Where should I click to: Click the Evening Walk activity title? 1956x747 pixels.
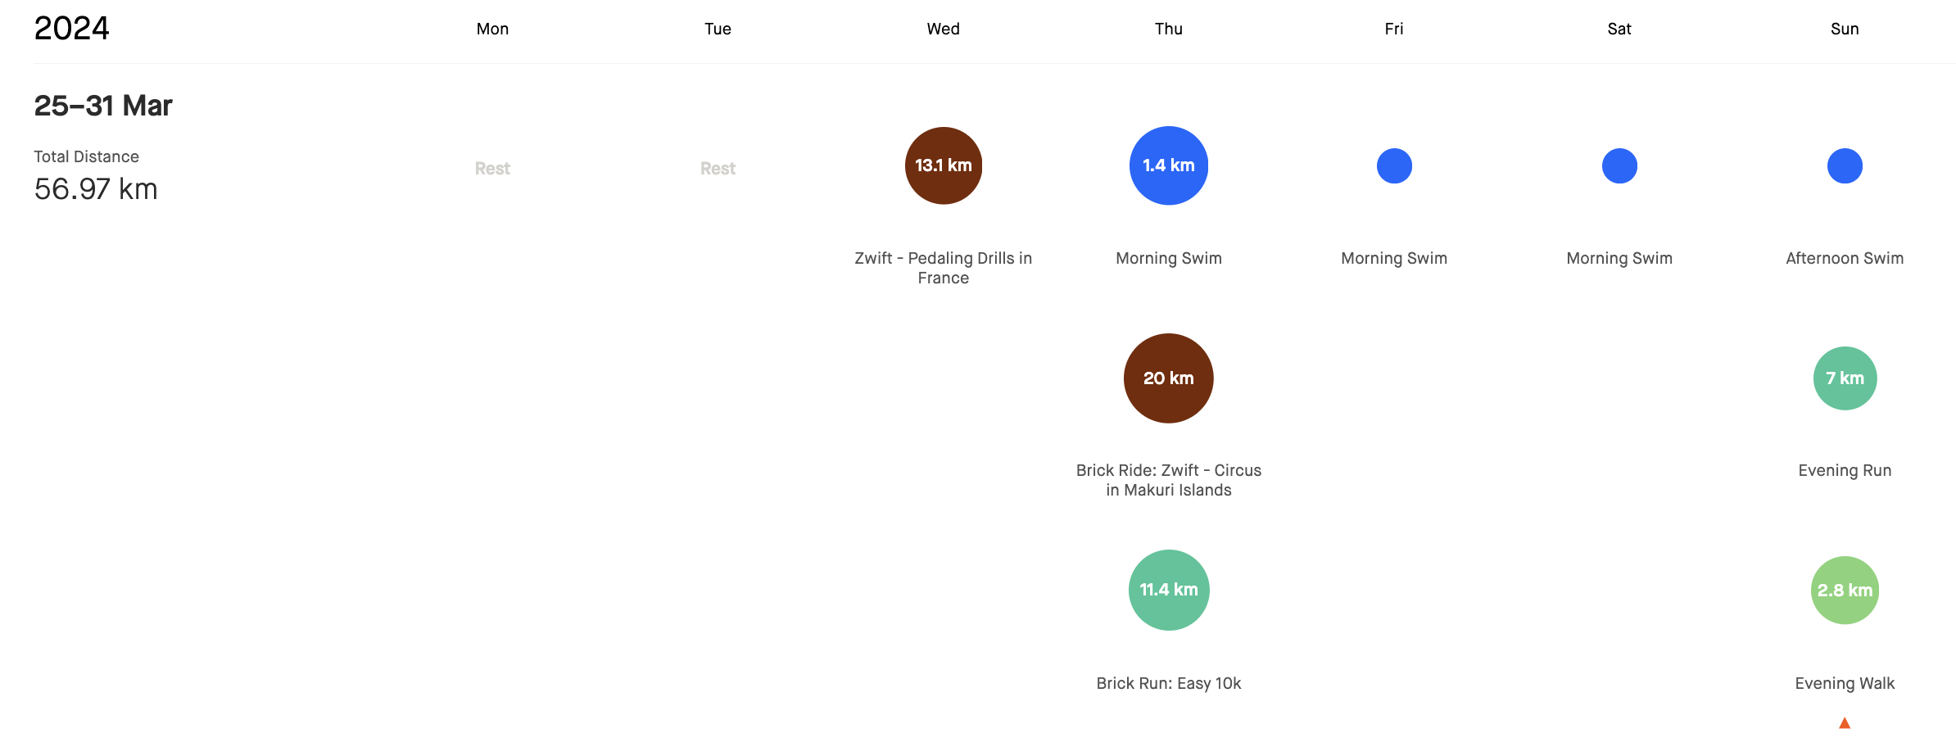pos(1844,683)
